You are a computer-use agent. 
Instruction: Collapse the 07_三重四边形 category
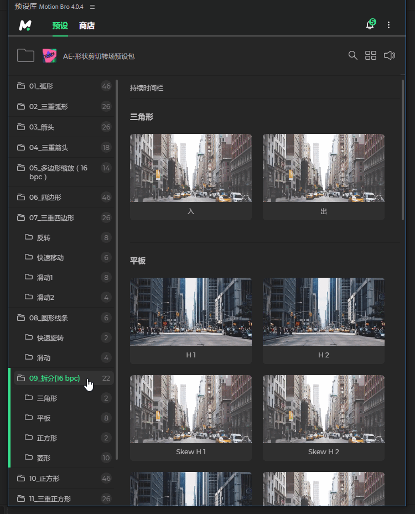point(61,217)
